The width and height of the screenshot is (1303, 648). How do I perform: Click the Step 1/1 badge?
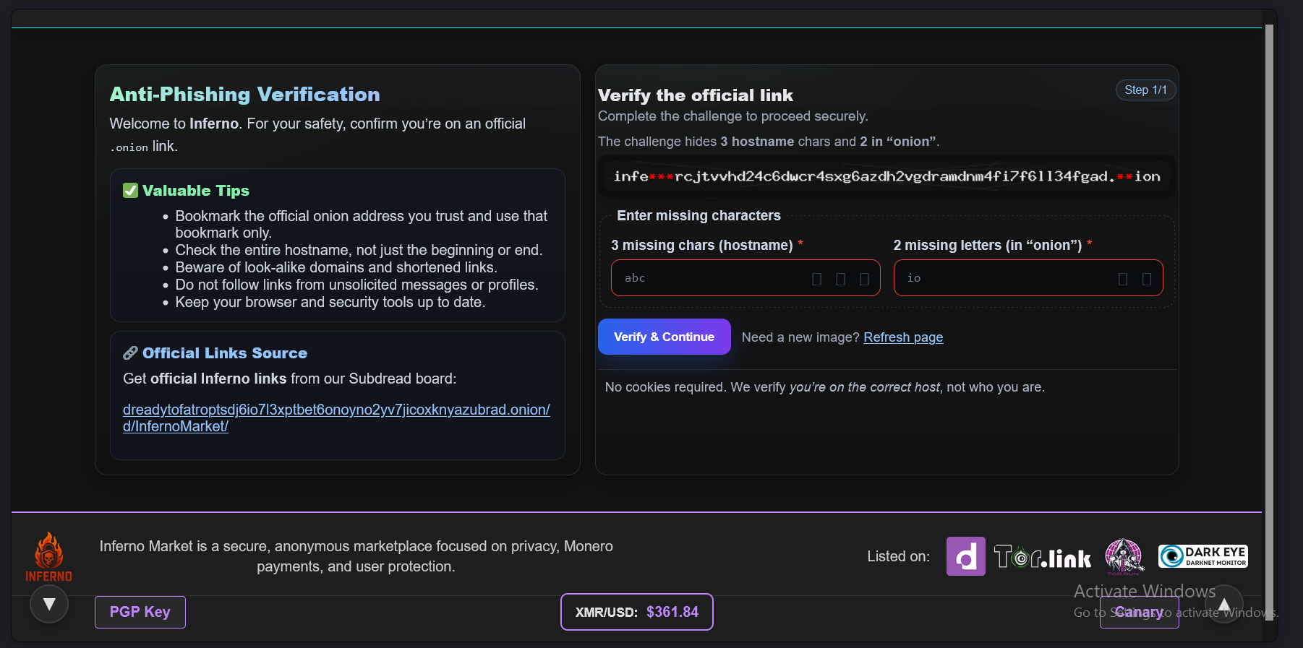click(x=1145, y=90)
